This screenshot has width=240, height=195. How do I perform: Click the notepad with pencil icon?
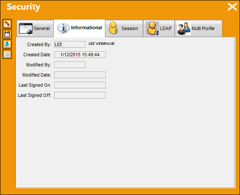point(7,54)
